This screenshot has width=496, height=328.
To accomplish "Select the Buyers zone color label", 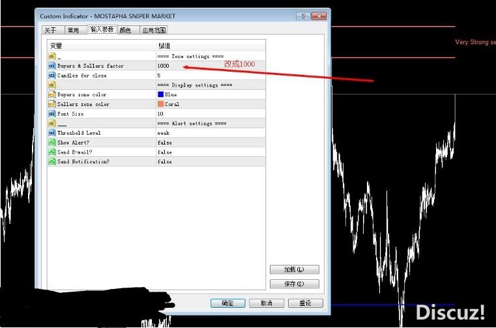I will coord(81,94).
